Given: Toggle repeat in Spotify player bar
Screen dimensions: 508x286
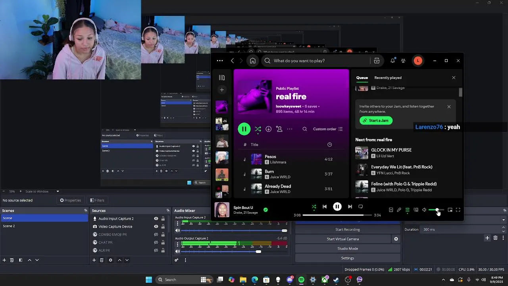Looking at the screenshot, I should [x=361, y=207].
